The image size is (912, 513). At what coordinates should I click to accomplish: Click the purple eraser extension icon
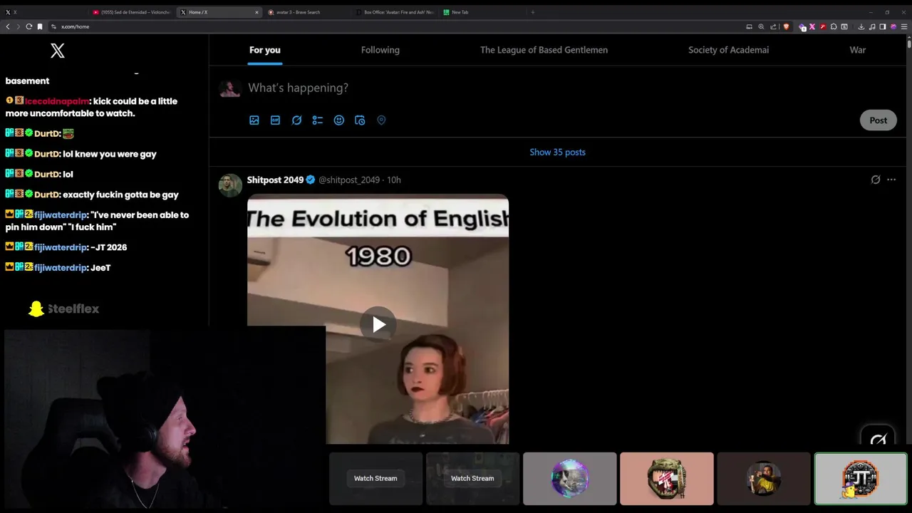[802, 26]
